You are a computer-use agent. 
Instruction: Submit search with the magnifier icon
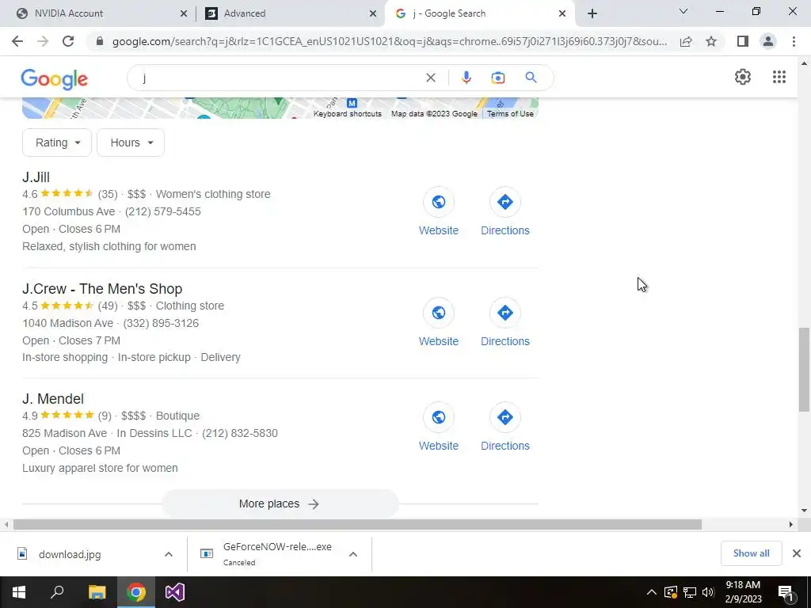pos(531,78)
